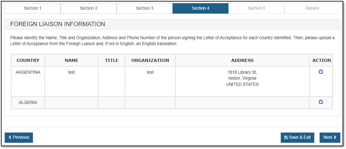Viewport: 346px width, 149px height.
Task: Proceed with the Next button
Action: (330, 137)
